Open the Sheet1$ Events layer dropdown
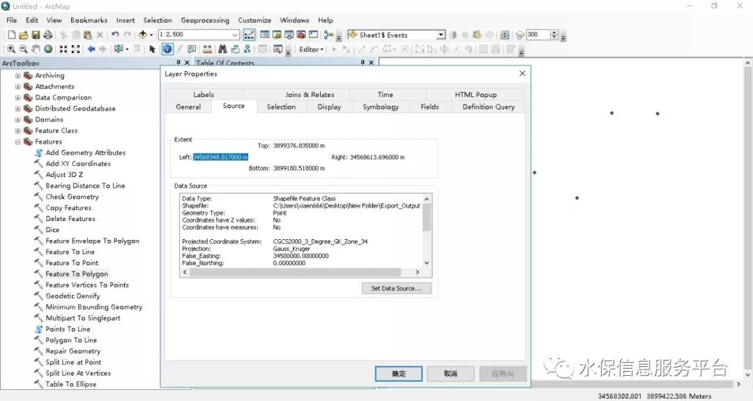The height and width of the screenshot is (401, 753). tap(441, 35)
